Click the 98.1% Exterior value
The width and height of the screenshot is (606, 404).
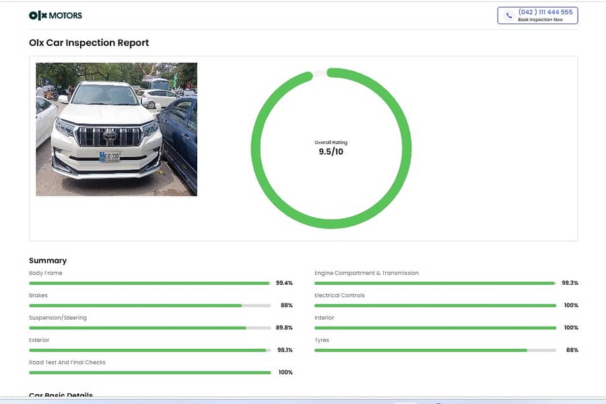[285, 350]
